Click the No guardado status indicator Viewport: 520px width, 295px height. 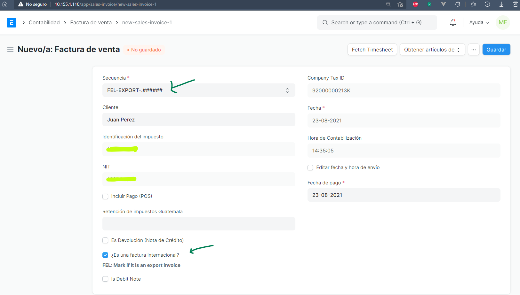point(144,50)
